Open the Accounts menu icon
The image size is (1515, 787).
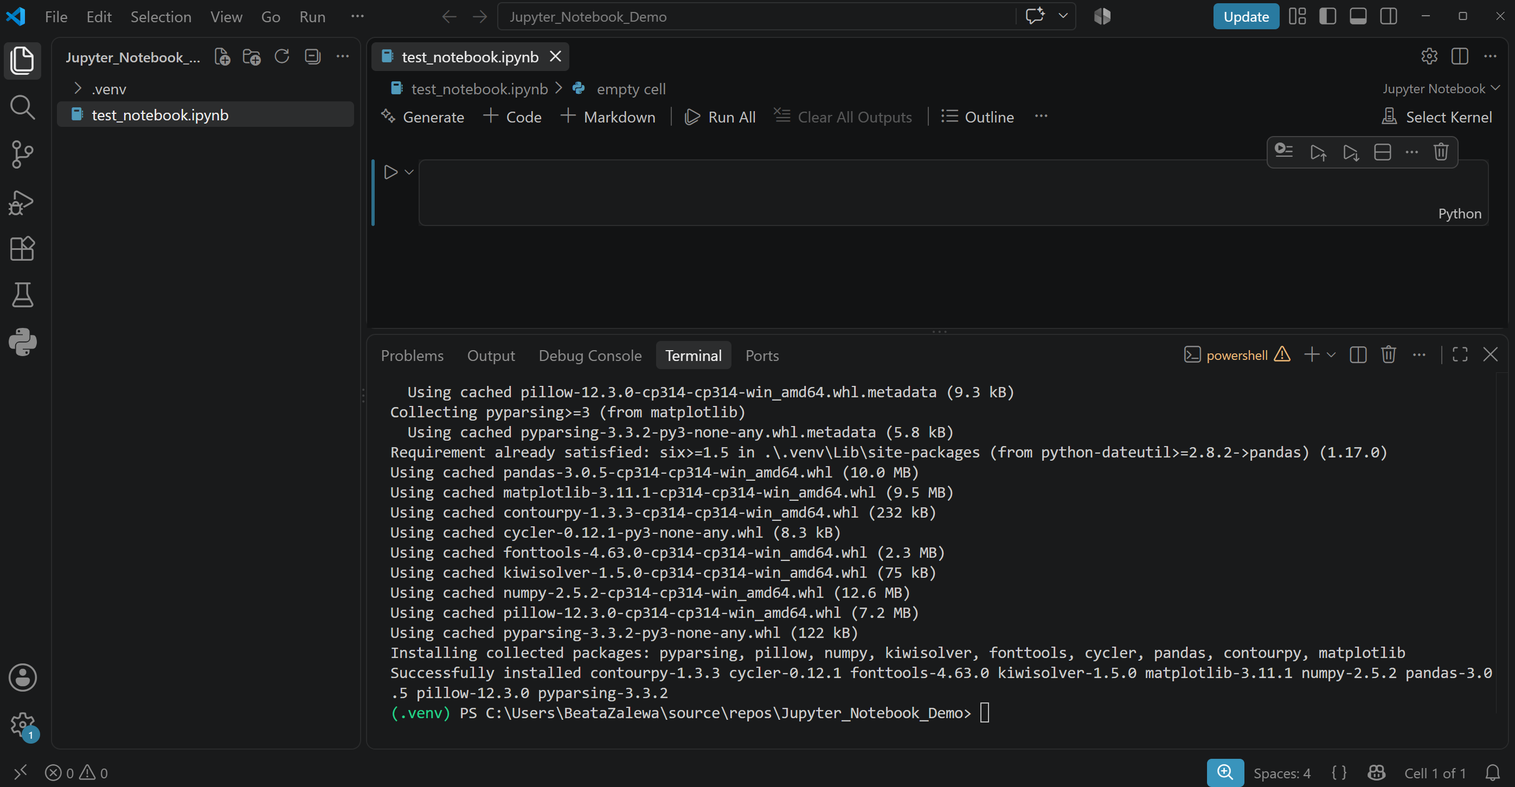pyautogui.click(x=22, y=678)
